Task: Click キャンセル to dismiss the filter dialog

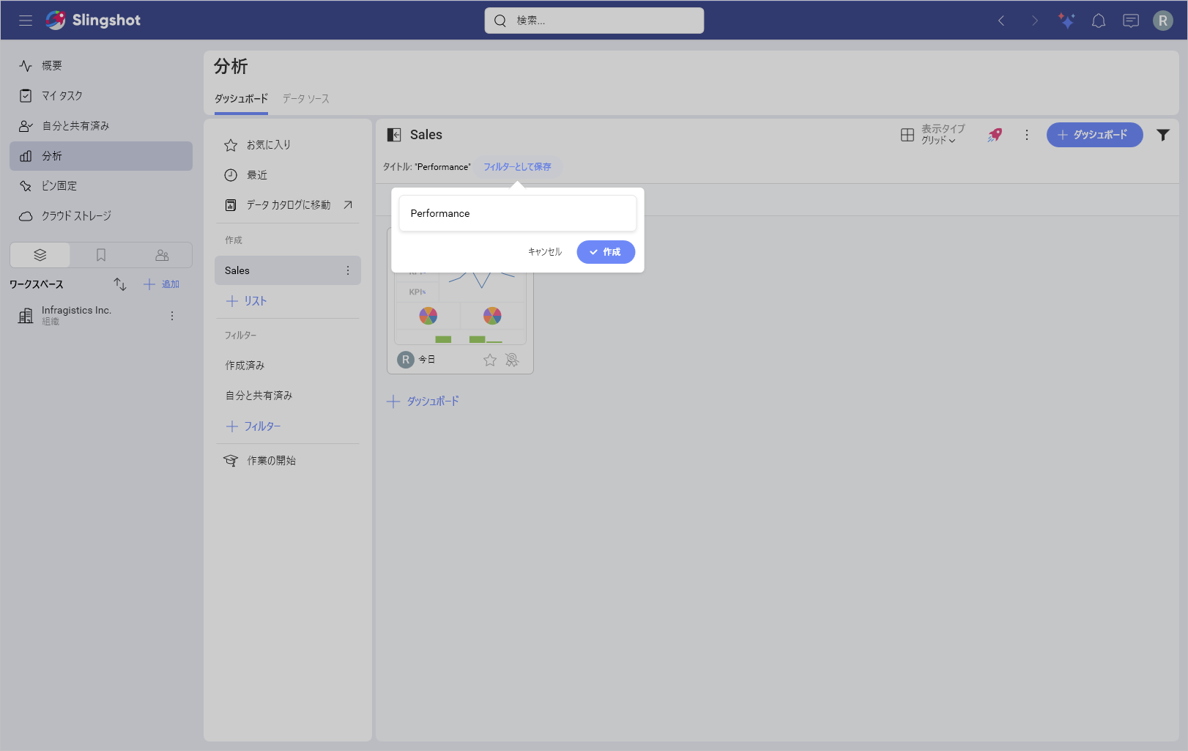Action: tap(544, 251)
